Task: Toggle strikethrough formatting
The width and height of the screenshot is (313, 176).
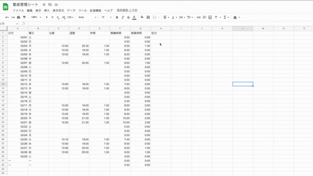Action: tap(128, 18)
